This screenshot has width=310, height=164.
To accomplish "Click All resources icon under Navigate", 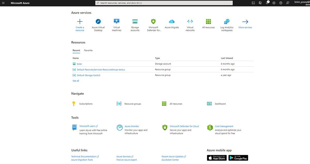I will [164, 104].
